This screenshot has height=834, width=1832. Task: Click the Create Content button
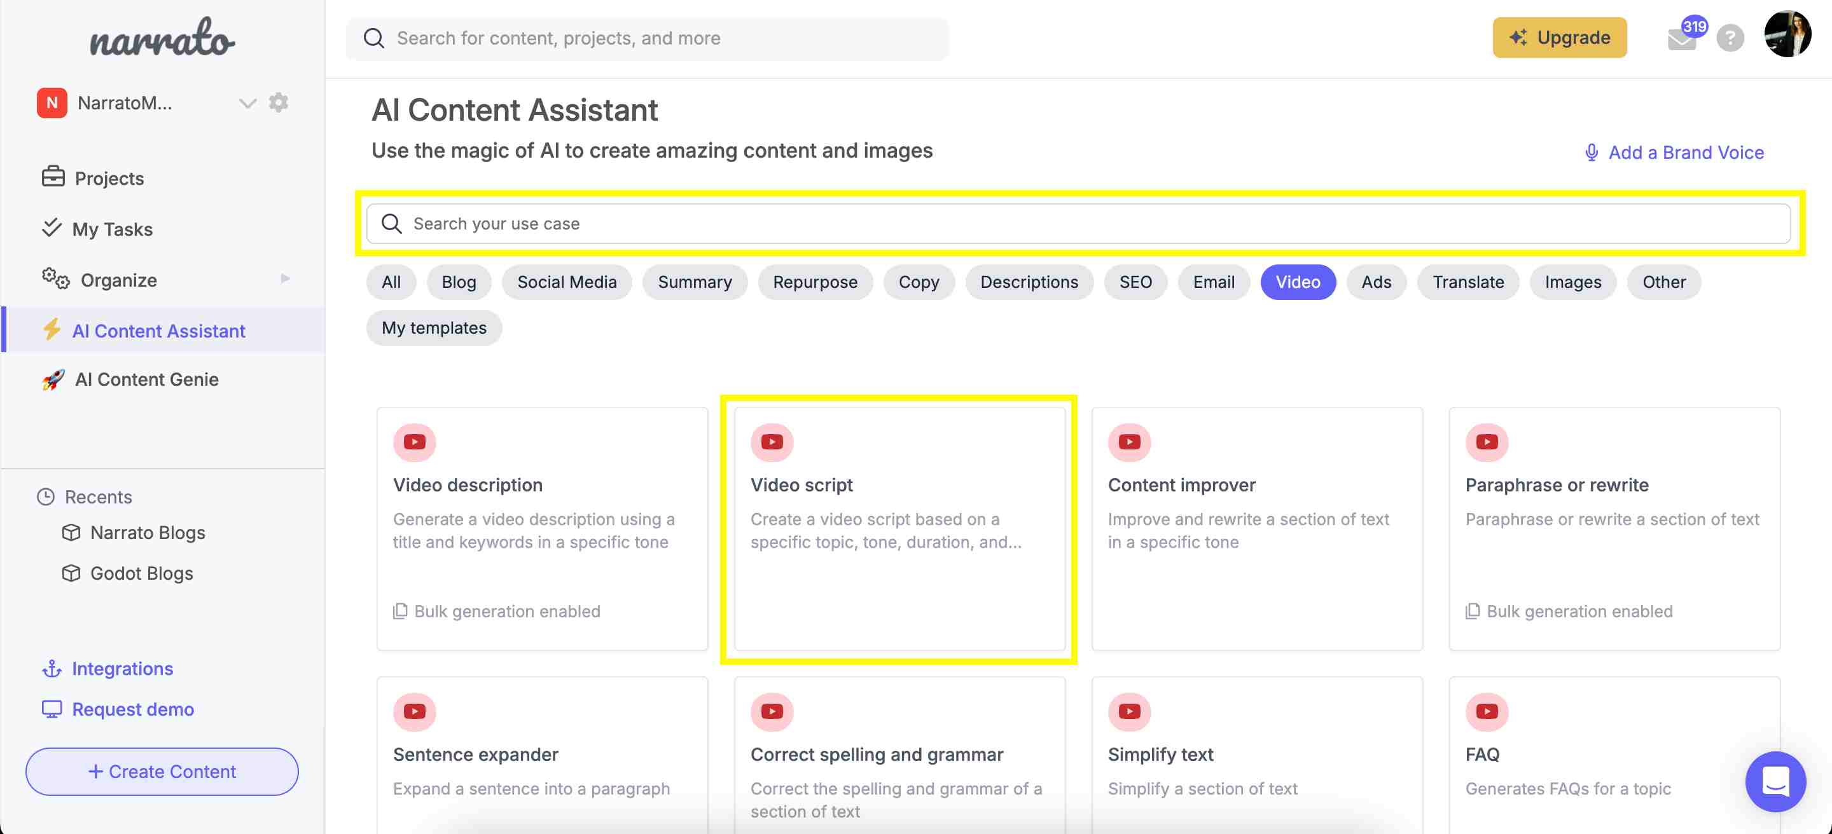click(162, 772)
